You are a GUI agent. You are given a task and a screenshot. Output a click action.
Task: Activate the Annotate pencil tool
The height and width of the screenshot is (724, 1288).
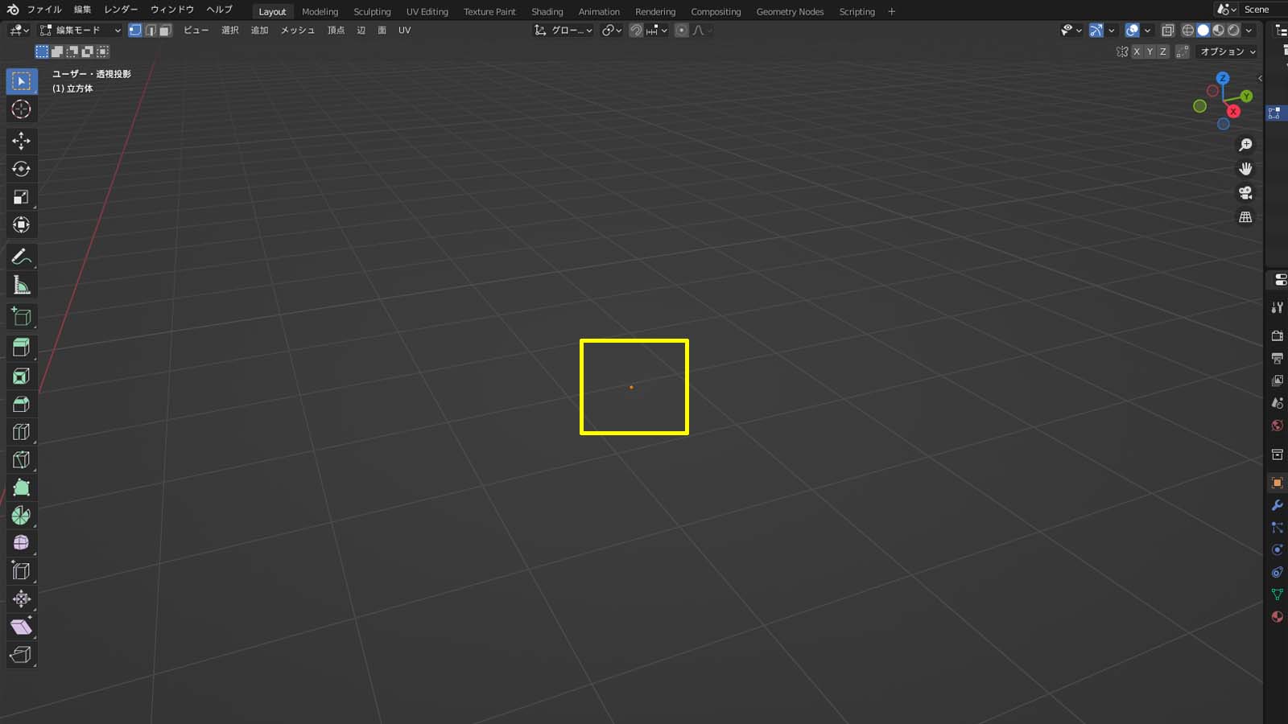[x=22, y=257]
